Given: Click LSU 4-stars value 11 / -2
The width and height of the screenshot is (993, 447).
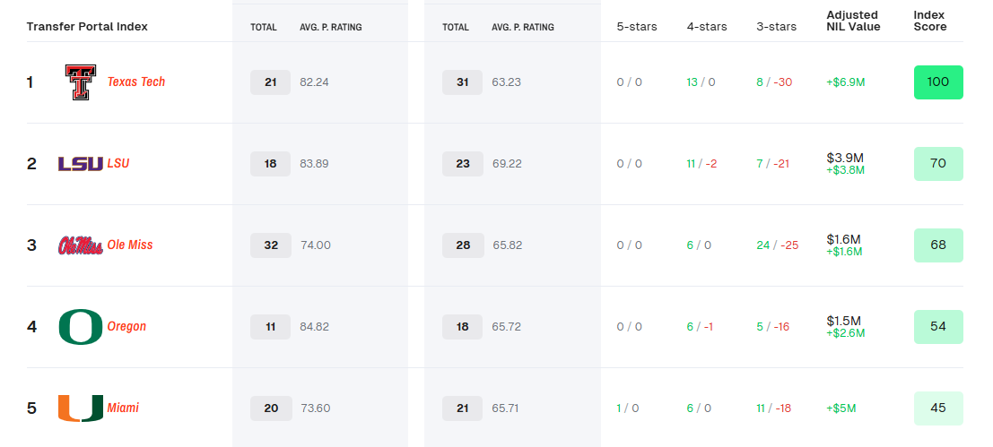Looking at the screenshot, I should point(701,164).
